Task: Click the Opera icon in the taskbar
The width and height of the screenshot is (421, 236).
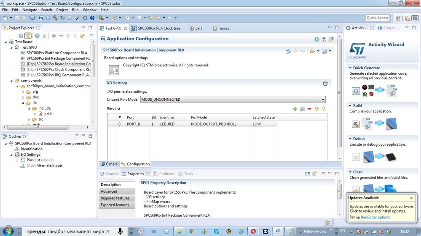Action: pos(253,231)
